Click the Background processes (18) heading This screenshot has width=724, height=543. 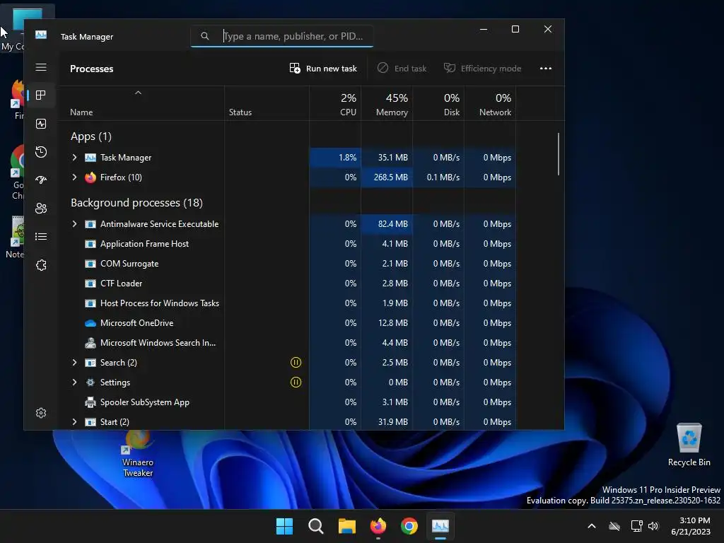point(136,203)
